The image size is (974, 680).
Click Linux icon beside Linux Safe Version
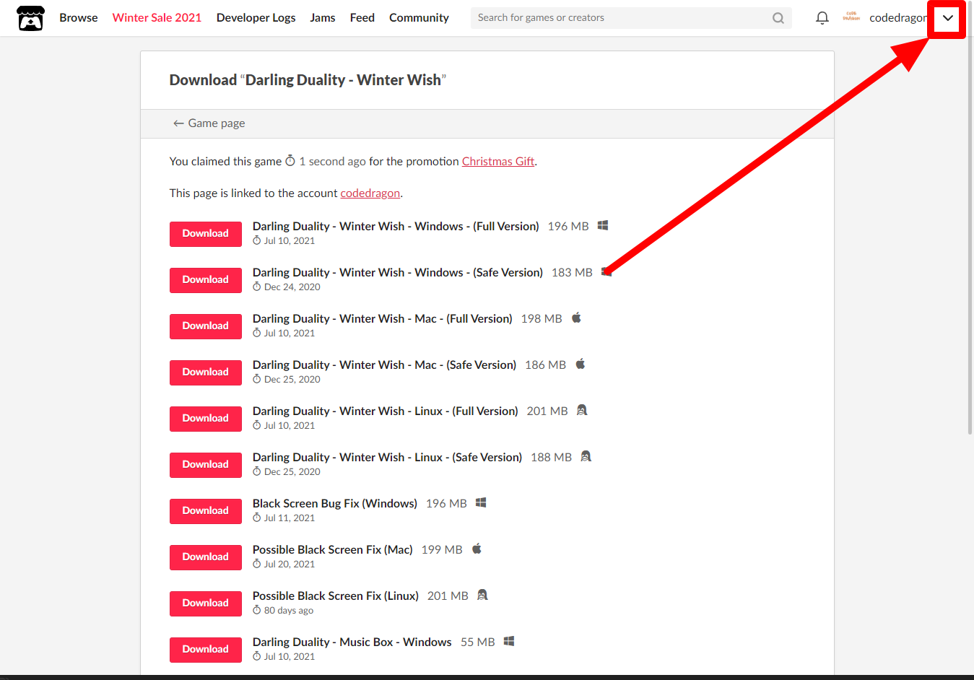point(586,456)
